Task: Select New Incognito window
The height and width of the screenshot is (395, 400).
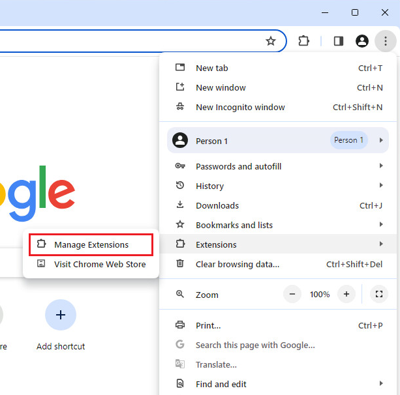Action: pyautogui.click(x=278, y=107)
